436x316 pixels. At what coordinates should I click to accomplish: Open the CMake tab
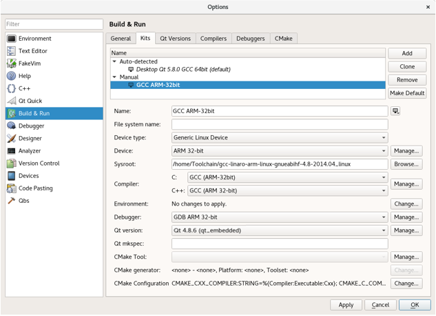coord(284,39)
